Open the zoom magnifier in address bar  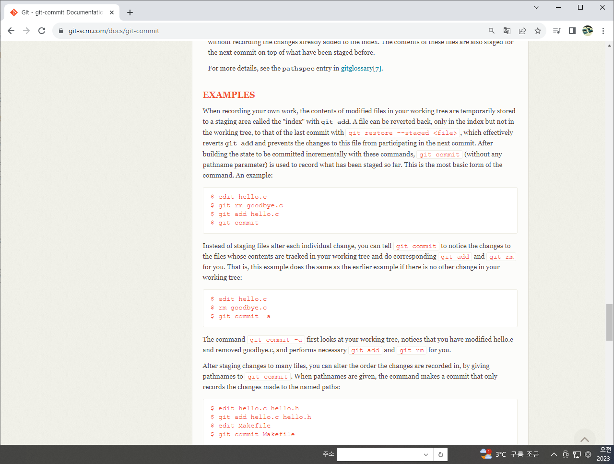coord(492,31)
